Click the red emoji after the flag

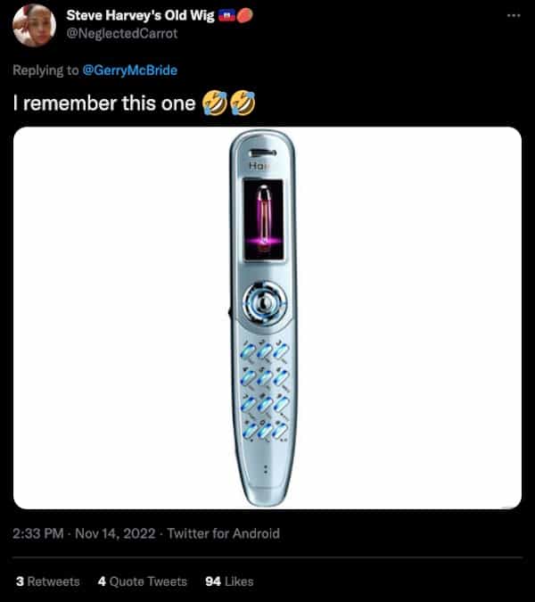[x=244, y=16]
